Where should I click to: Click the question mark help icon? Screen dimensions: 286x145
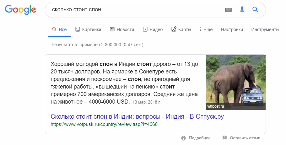(x=183, y=138)
